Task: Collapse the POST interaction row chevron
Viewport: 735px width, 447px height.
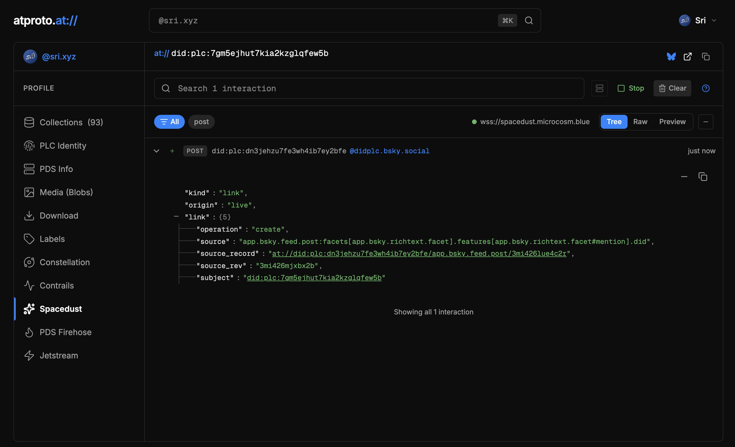Action: click(x=156, y=151)
